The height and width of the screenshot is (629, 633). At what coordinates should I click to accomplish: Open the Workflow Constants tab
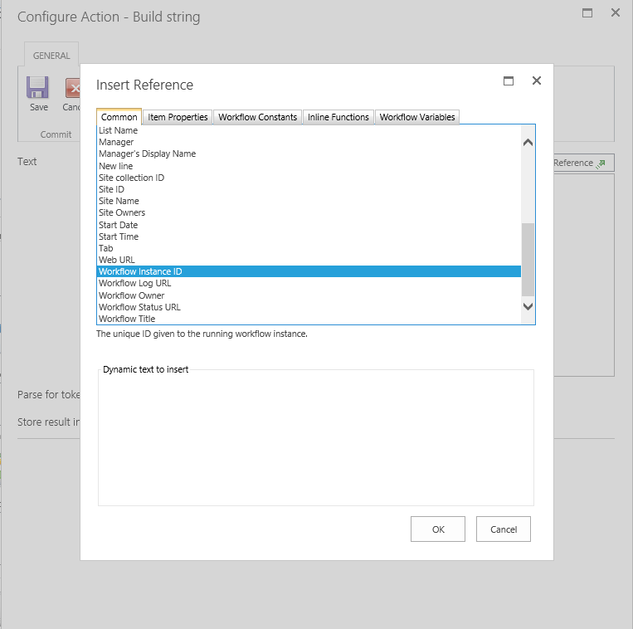[x=257, y=117]
